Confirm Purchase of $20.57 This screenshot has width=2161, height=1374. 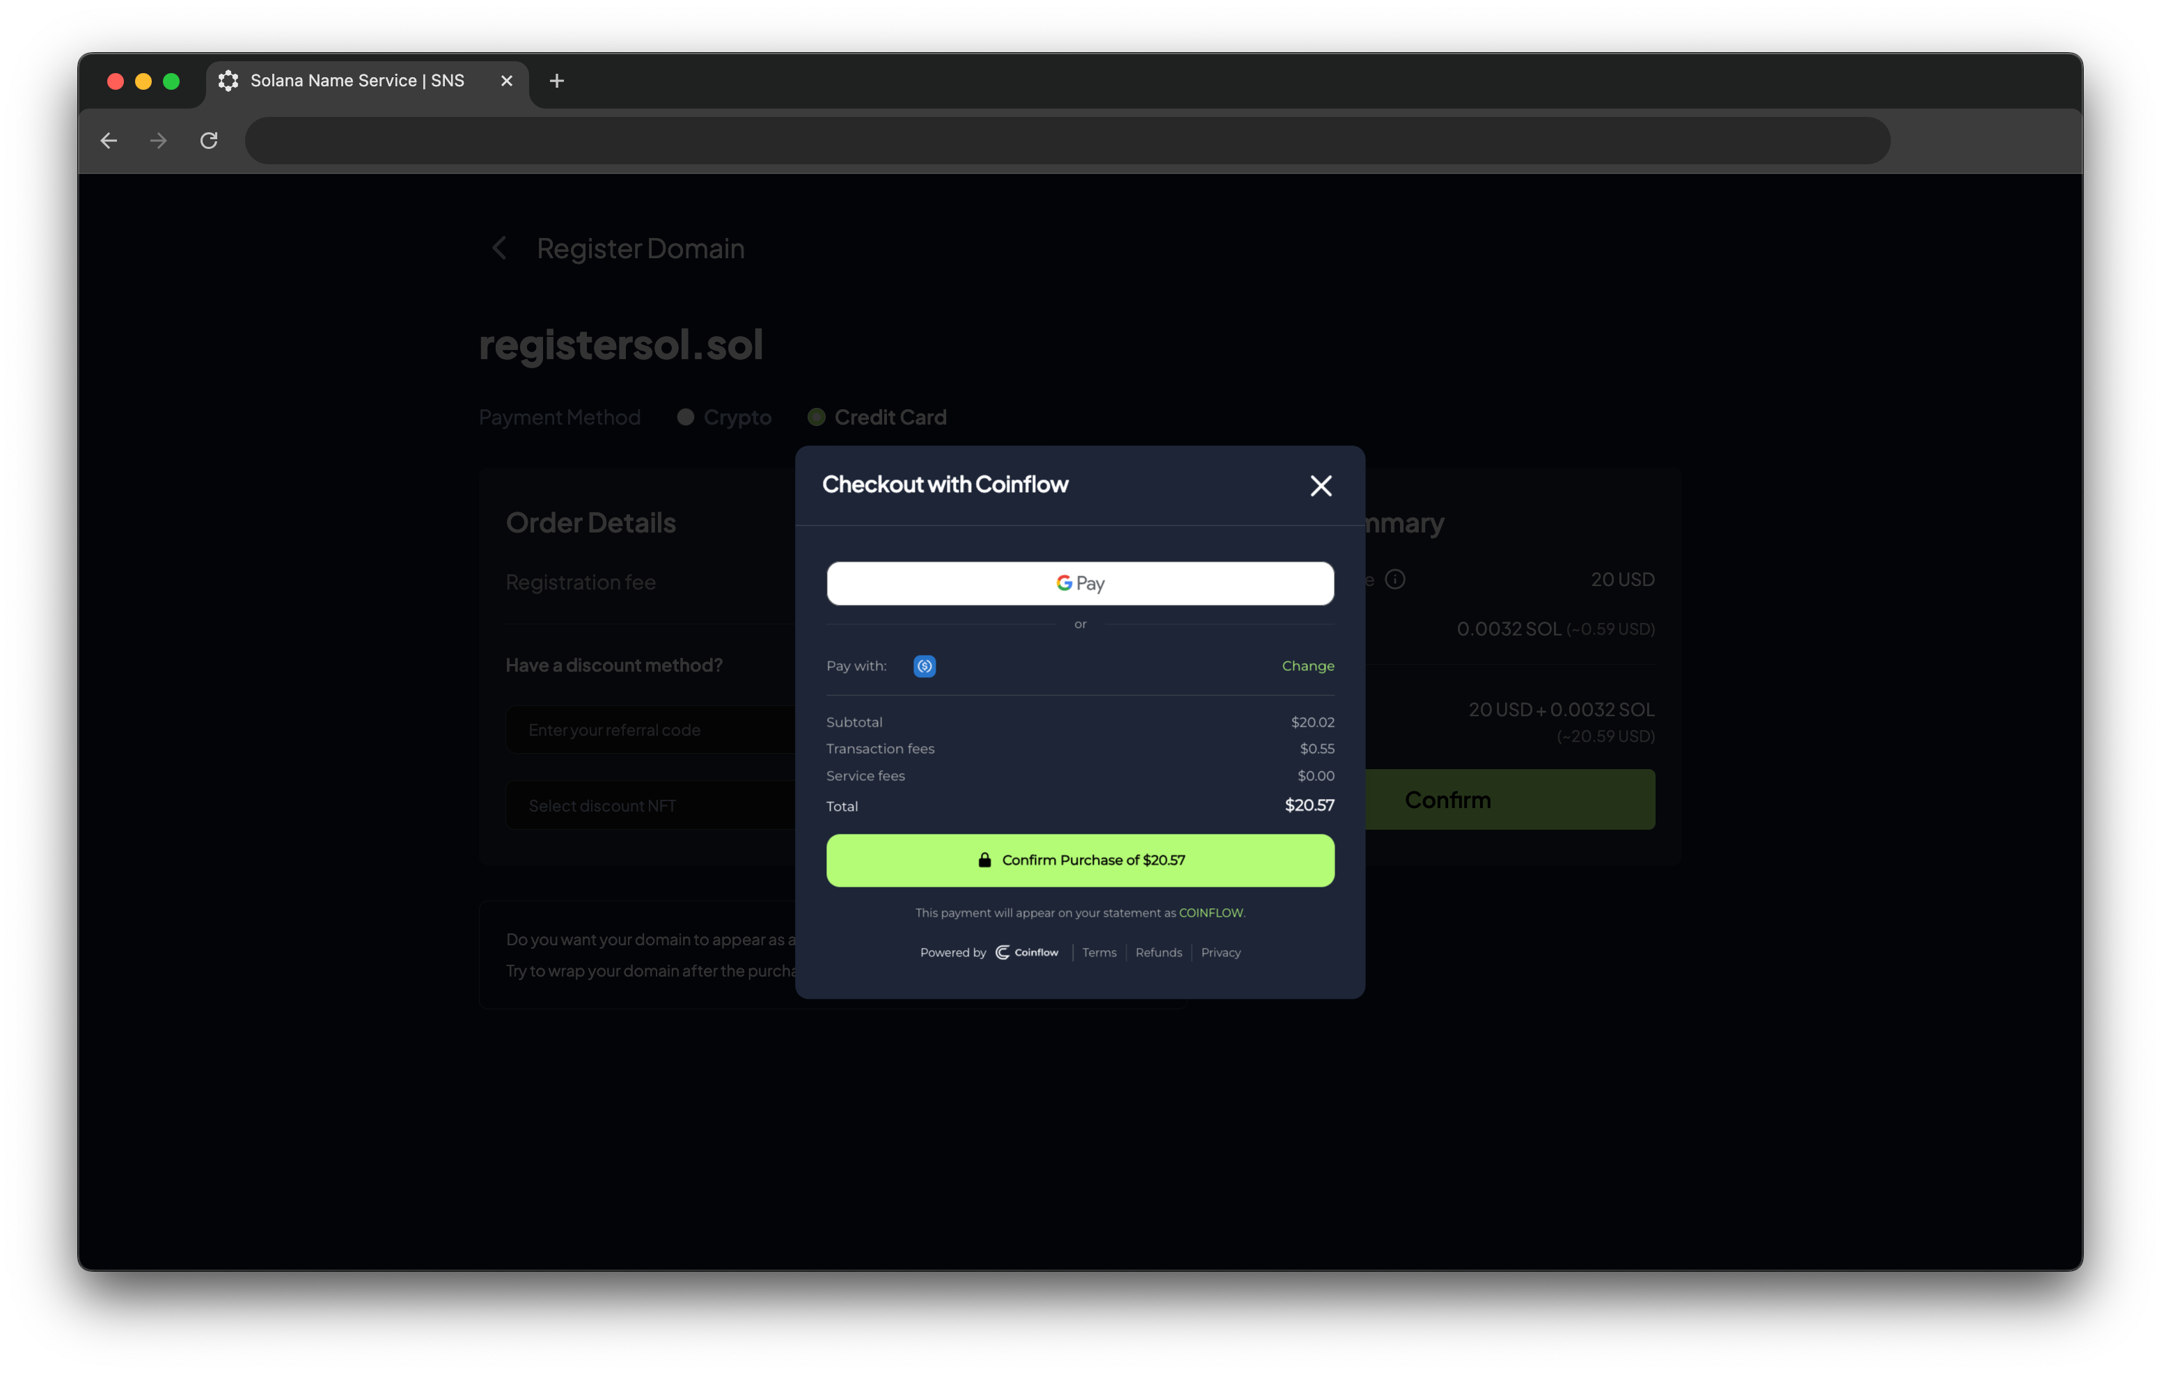click(1080, 860)
